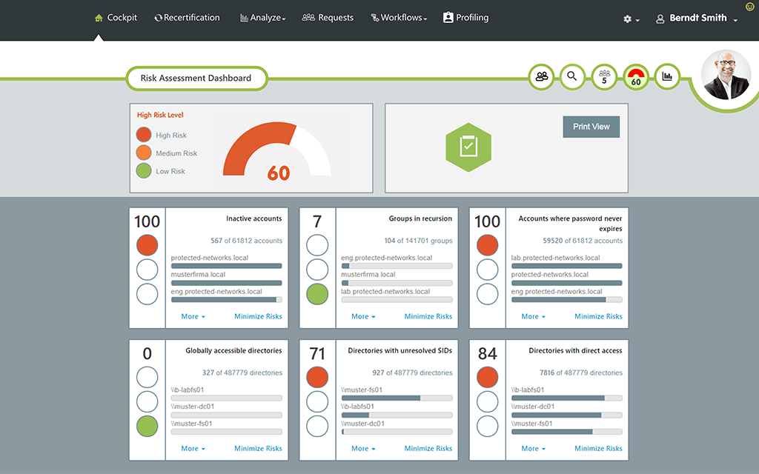The height and width of the screenshot is (474, 759).
Task: Click the green hexagon clipboard checklist icon
Action: click(x=468, y=147)
